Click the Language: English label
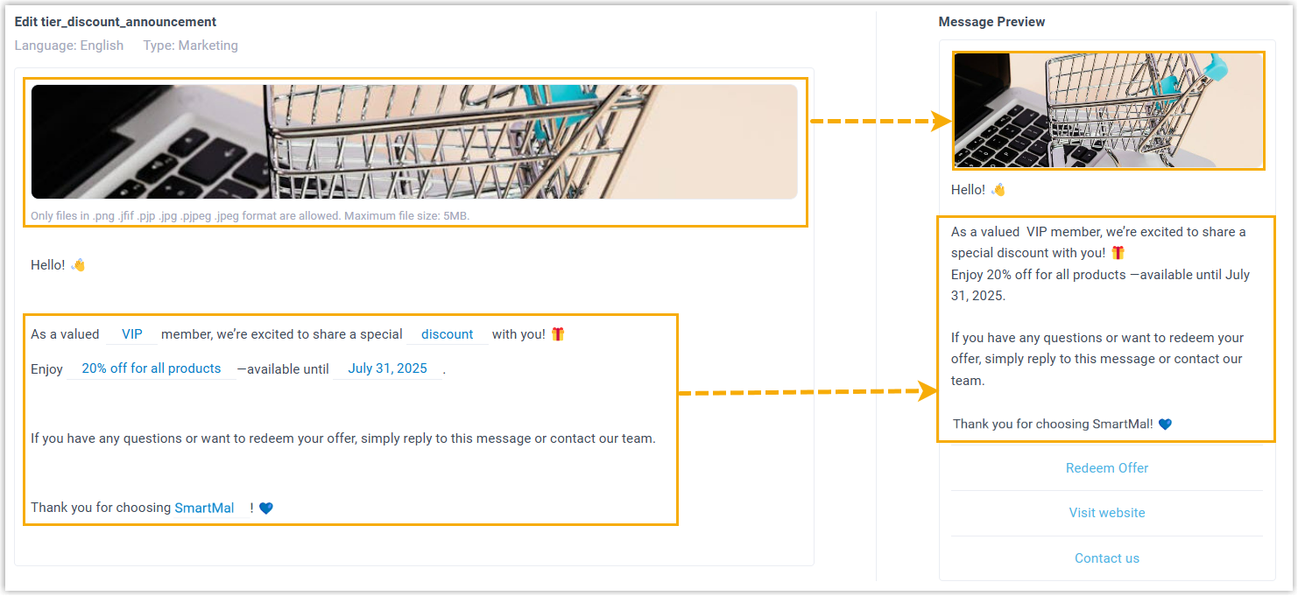This screenshot has height=596, width=1298. click(x=69, y=46)
